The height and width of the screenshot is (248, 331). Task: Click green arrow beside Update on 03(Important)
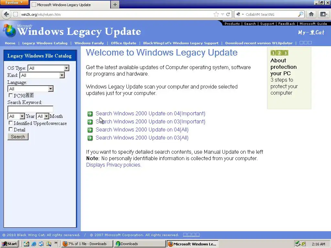pyautogui.click(x=90, y=122)
